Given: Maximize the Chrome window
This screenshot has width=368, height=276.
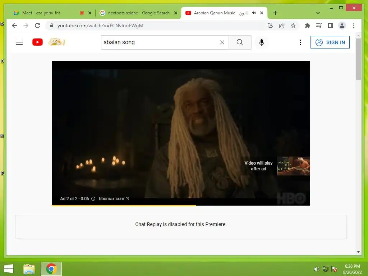Looking at the screenshot, I should tap(341, 8).
